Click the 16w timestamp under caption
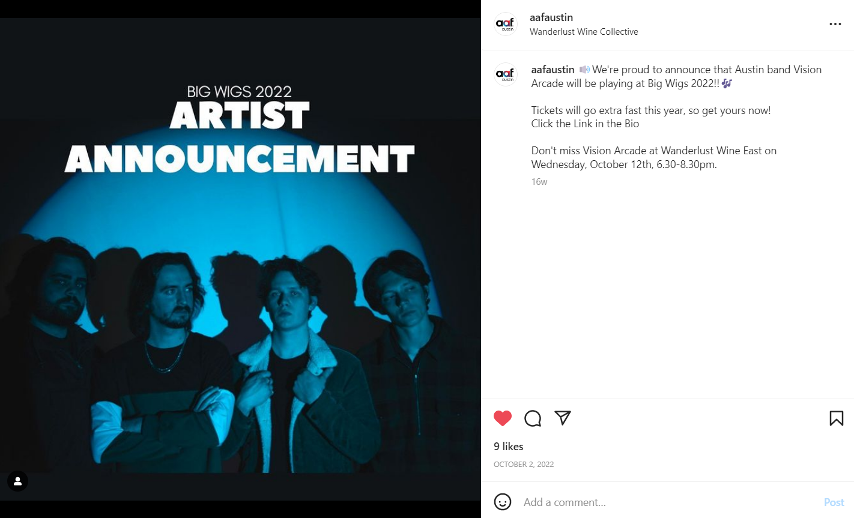854x518 pixels. tap(539, 182)
